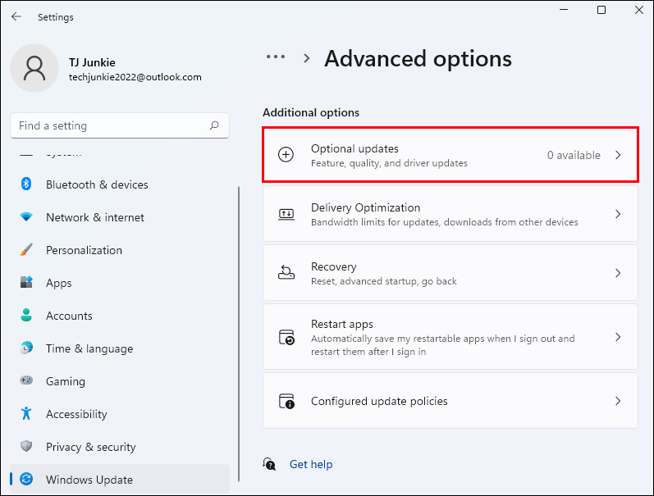Open the Get help link
Viewport: 654px width, 496px height.
coord(311,464)
